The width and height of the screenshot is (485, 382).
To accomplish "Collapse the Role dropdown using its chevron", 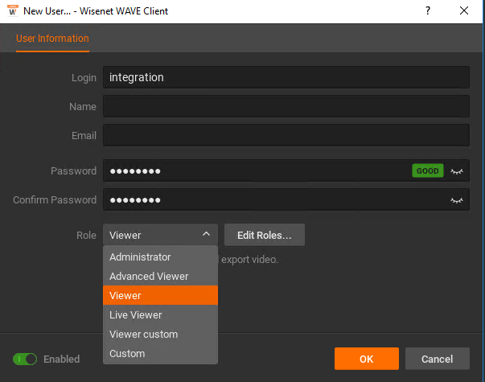I will (206, 235).
